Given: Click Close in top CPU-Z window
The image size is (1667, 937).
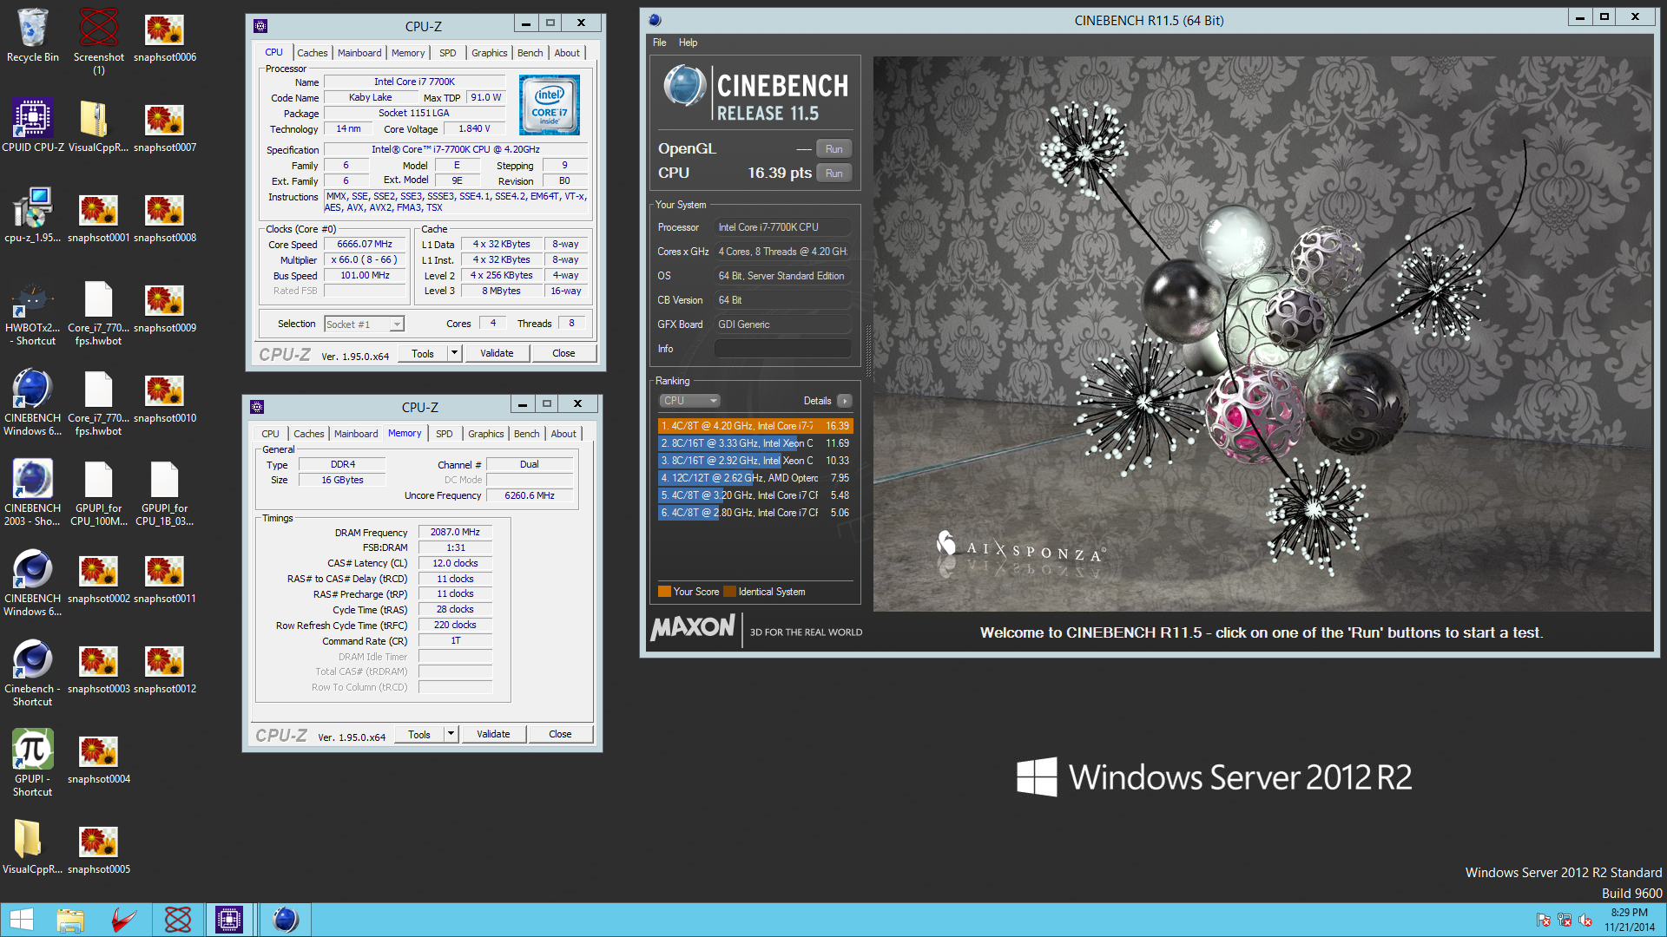Looking at the screenshot, I should pos(563,353).
